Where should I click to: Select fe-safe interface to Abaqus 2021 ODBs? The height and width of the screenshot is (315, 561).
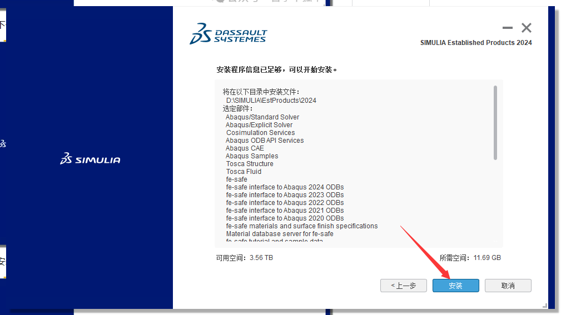(x=285, y=211)
